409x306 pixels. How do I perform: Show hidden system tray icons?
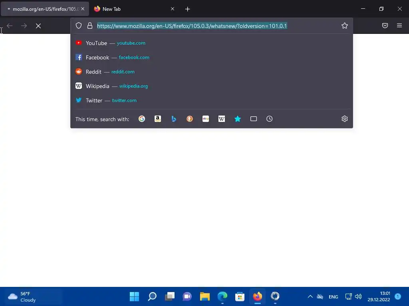click(x=310, y=296)
